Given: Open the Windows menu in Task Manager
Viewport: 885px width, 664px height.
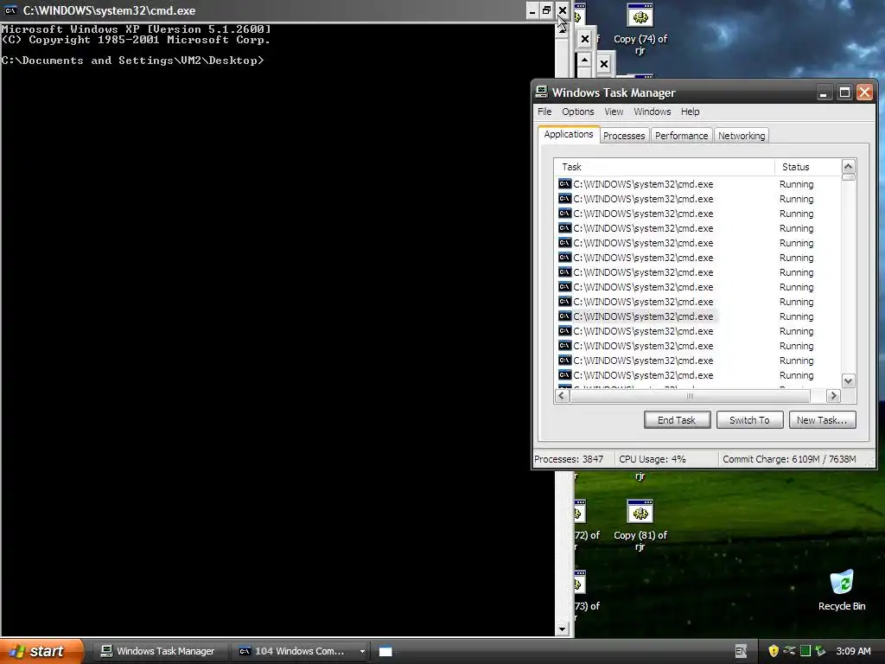Looking at the screenshot, I should pyautogui.click(x=652, y=112).
